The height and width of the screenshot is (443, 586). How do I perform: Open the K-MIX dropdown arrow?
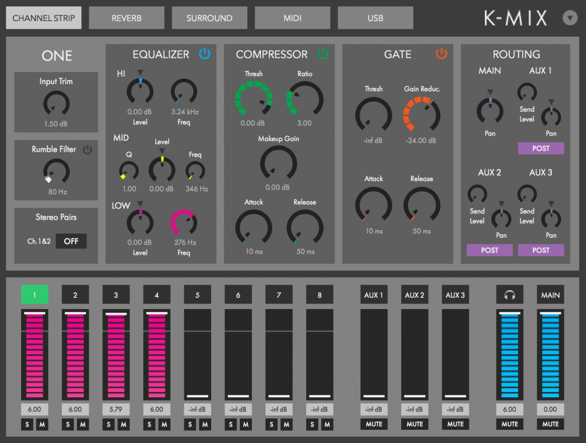coord(570,18)
